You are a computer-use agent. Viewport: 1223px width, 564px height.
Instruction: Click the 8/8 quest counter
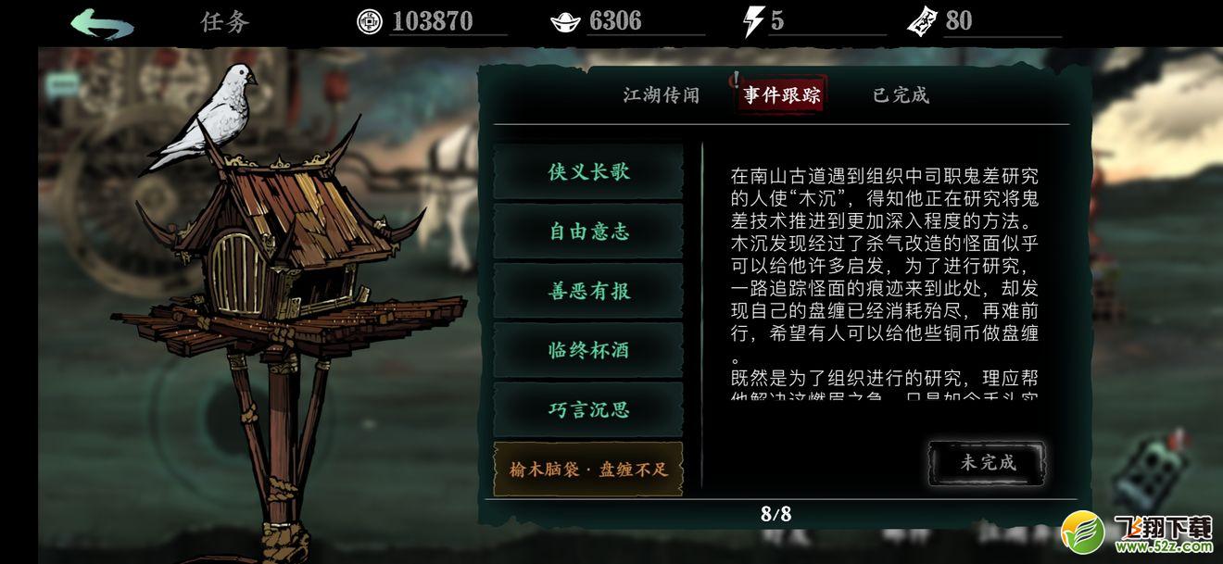(x=776, y=514)
